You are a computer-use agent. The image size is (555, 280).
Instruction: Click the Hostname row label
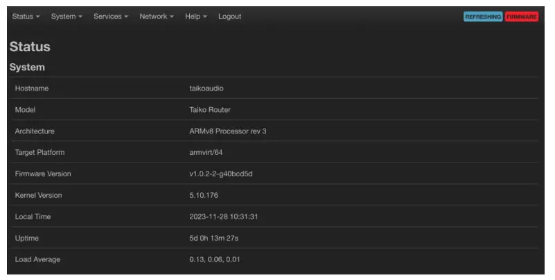(32, 88)
